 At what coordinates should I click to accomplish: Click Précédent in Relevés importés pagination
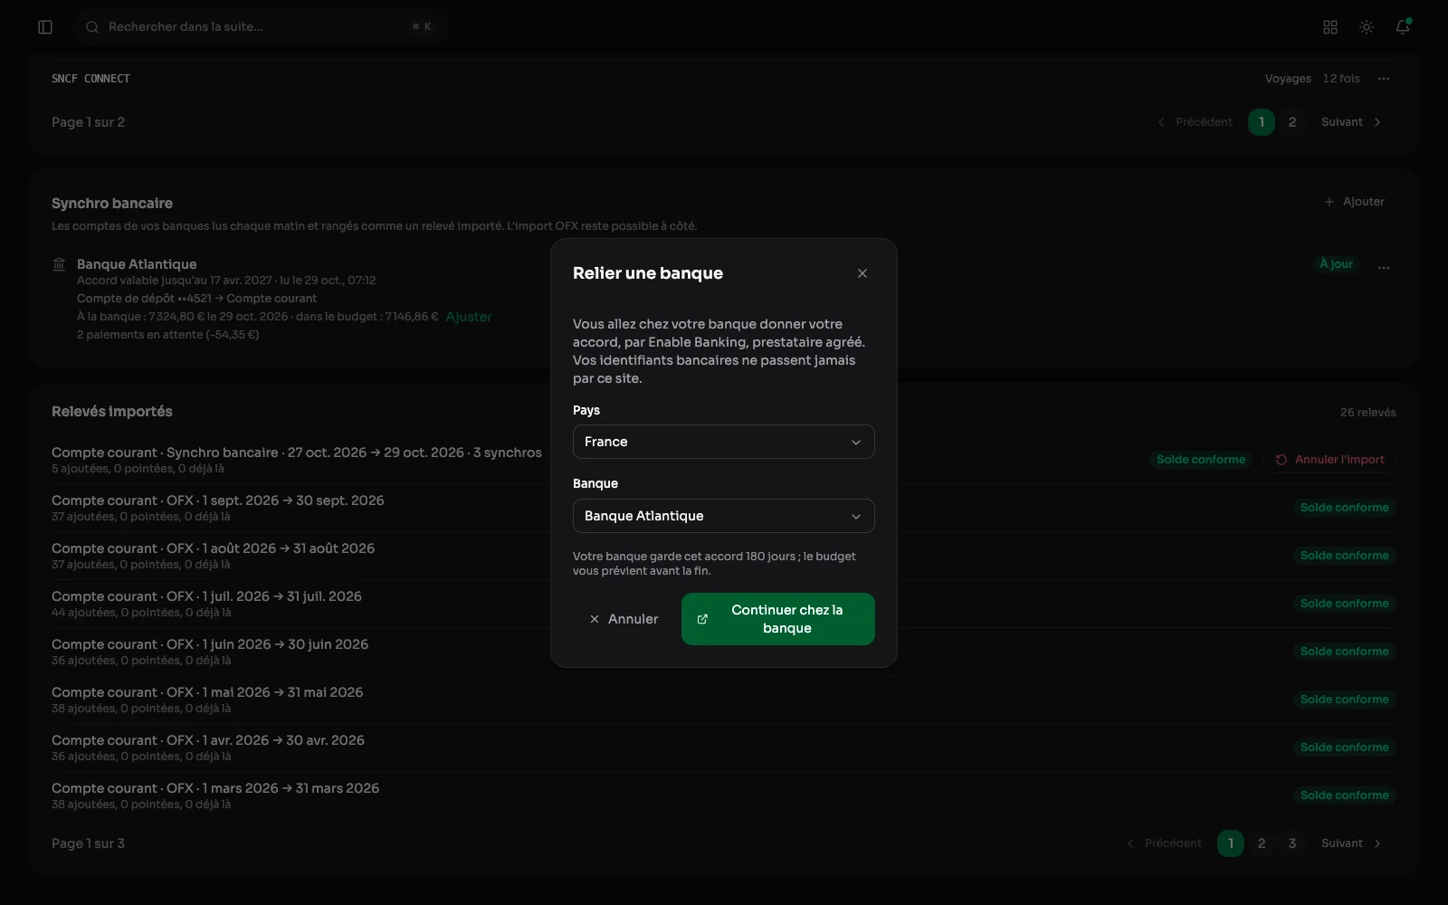[x=1164, y=843]
